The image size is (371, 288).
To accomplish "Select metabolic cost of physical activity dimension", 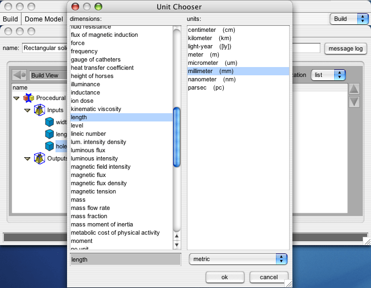I will [121, 233].
